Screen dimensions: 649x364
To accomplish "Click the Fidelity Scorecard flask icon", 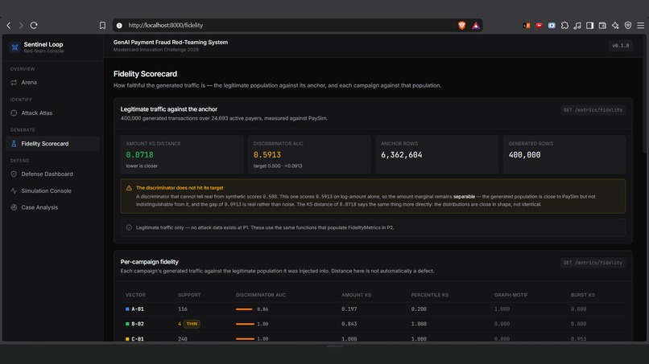I will pyautogui.click(x=14, y=143).
